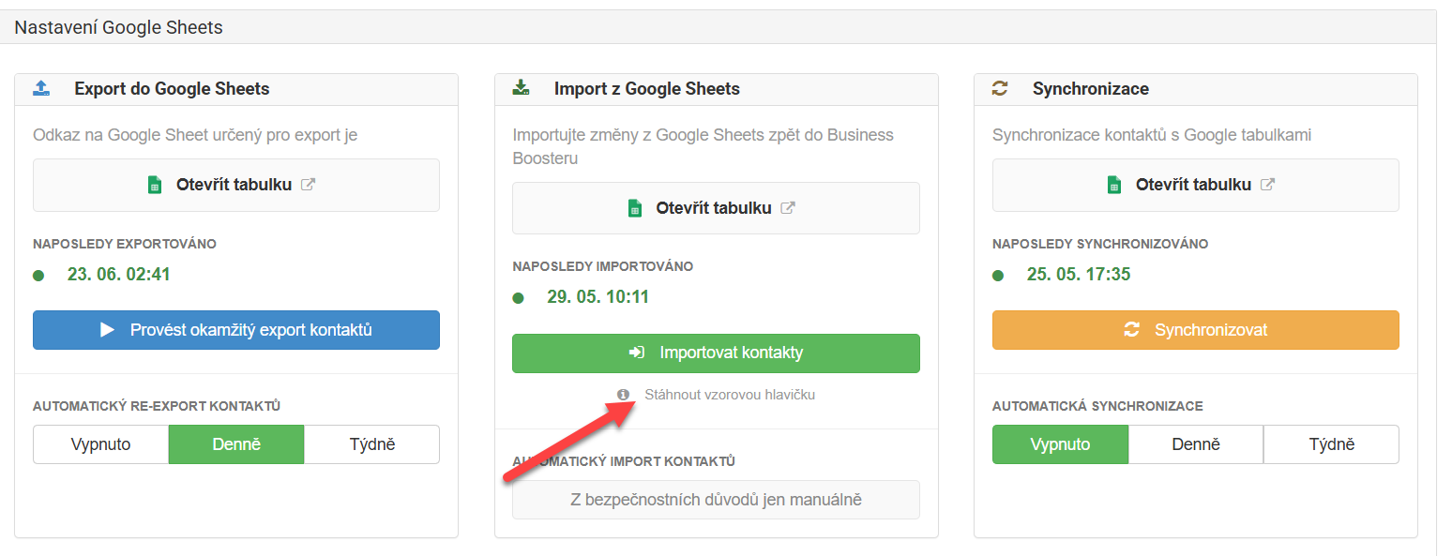
Task: Open Otevřít tabulku in the Synchronizace panel
Action: pyautogui.click(x=1196, y=185)
